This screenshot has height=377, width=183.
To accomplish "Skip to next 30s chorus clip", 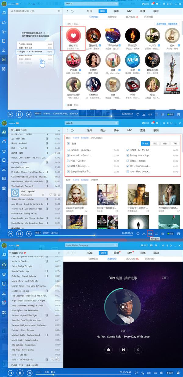I will [123, 350].
